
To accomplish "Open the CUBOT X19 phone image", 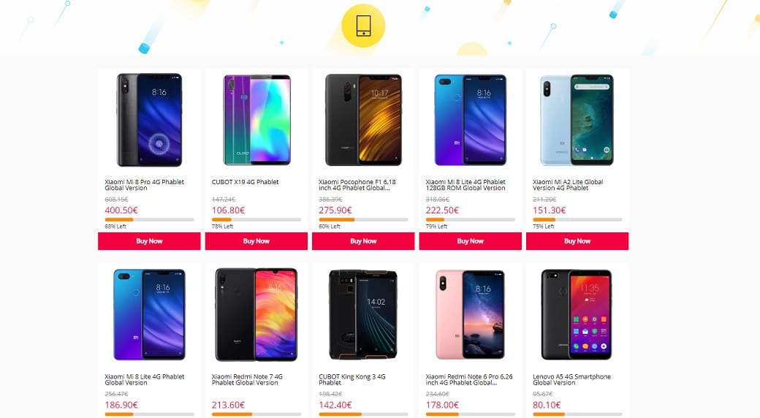I will click(256, 120).
